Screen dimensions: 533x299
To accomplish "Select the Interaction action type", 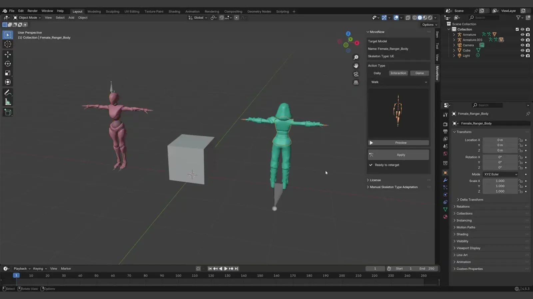I will [398, 73].
